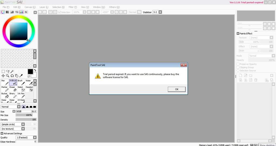Activate the eyedropper color picker tool

click(x=21, y=76)
